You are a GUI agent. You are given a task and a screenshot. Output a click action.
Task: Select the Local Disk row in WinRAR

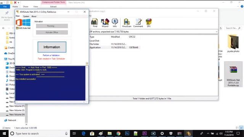coord(115,41)
